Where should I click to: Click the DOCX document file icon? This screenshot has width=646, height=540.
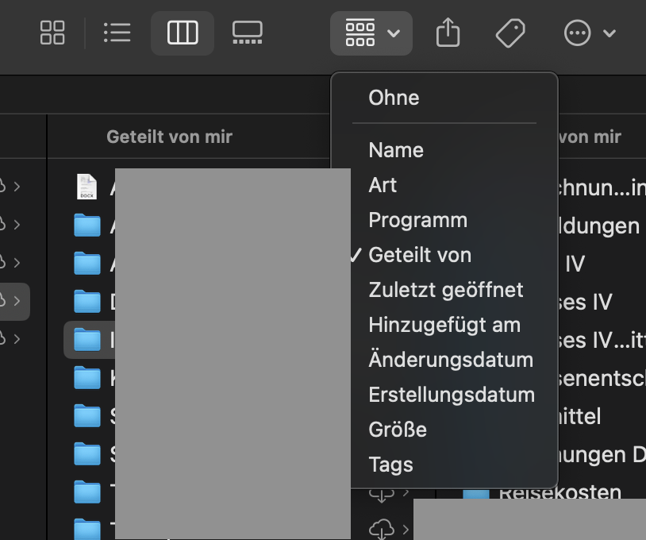(87, 187)
